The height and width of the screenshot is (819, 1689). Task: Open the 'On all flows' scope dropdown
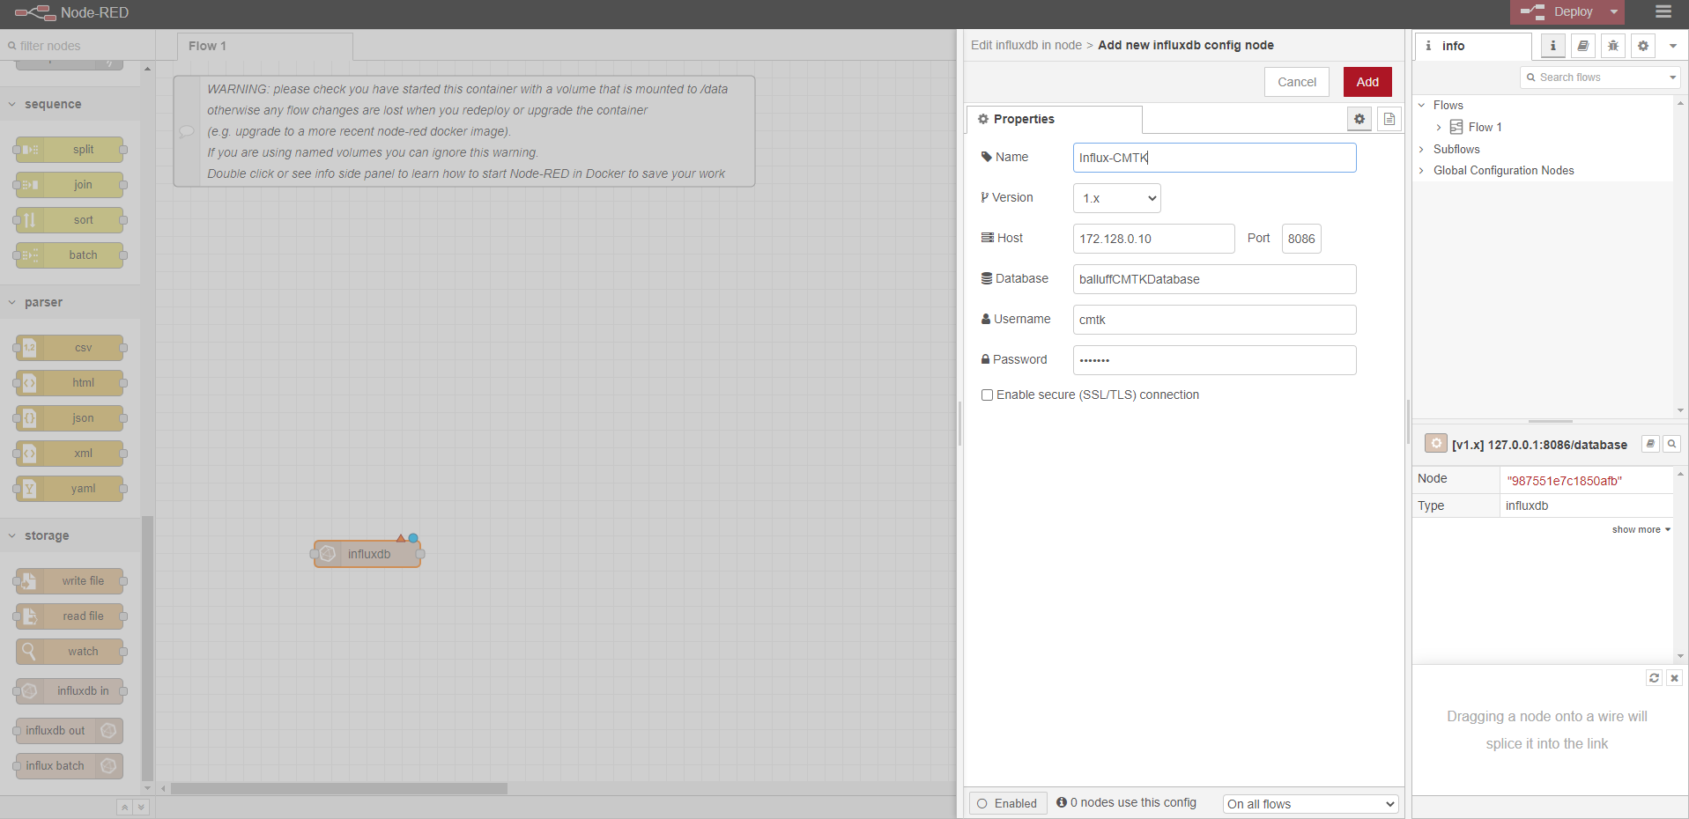tap(1310, 804)
